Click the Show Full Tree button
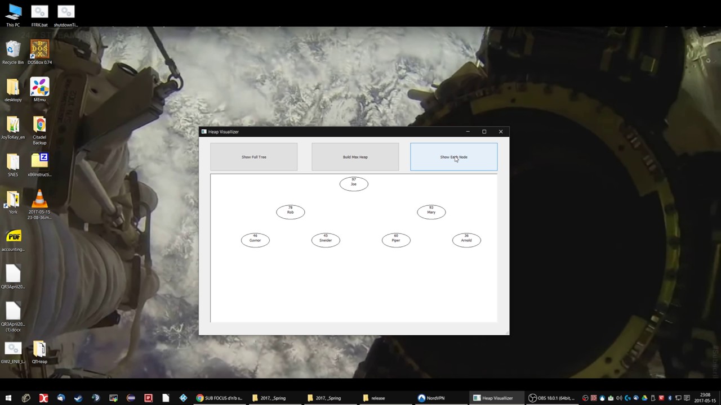This screenshot has height=405, width=721. tap(254, 157)
